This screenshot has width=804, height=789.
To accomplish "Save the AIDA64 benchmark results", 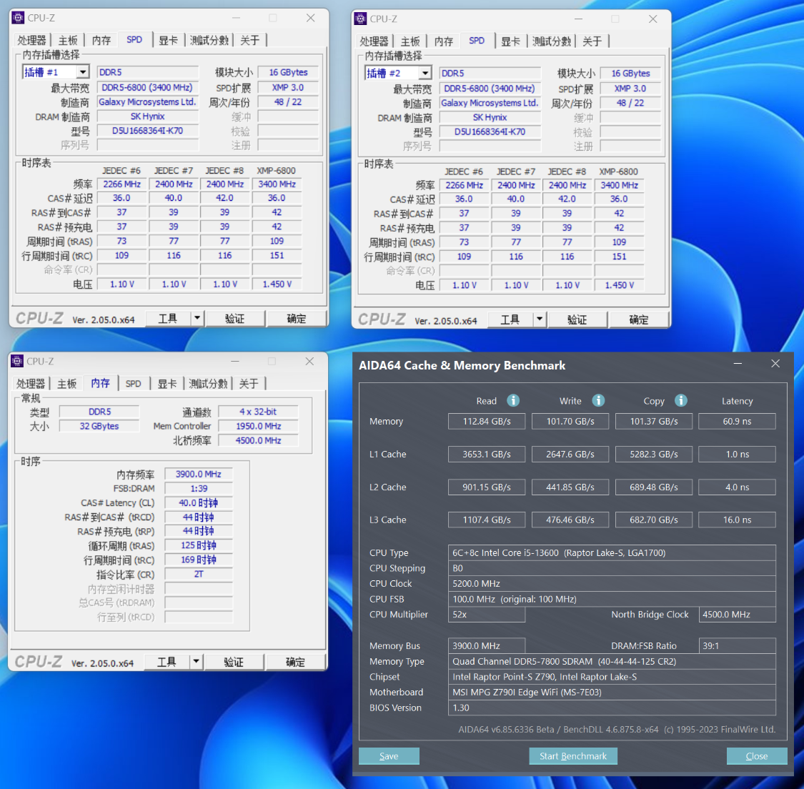I will coord(389,755).
